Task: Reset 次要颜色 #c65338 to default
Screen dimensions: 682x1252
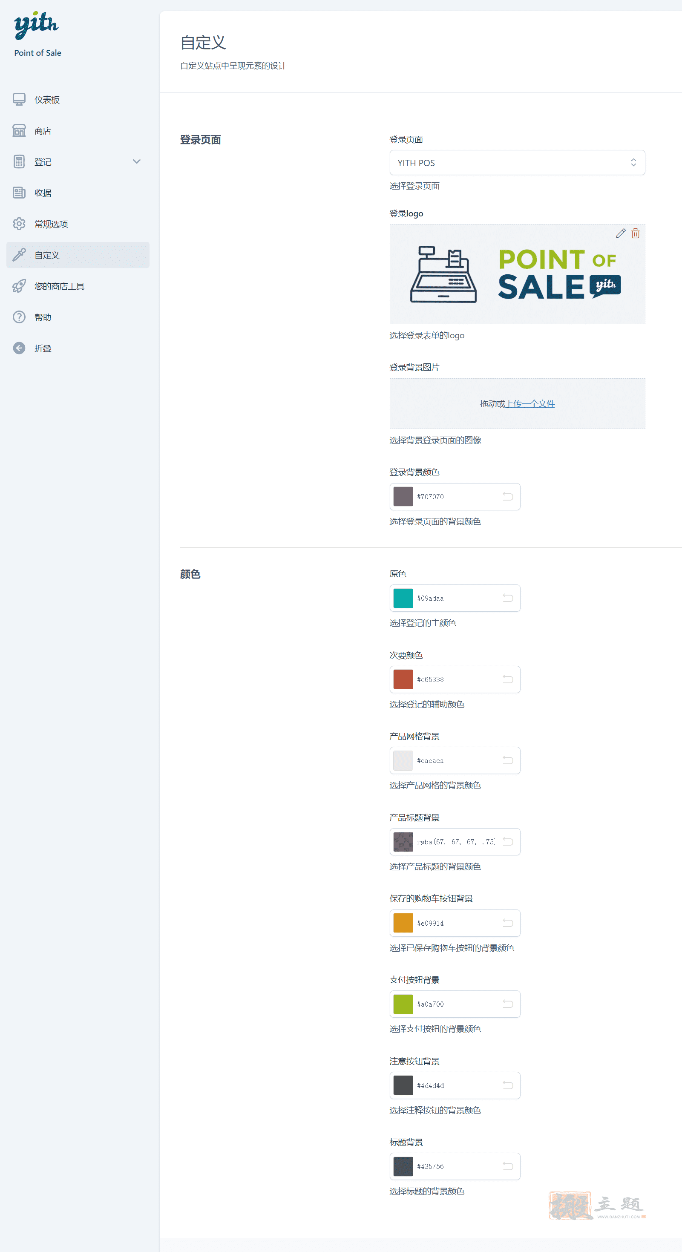Action: [x=507, y=679]
